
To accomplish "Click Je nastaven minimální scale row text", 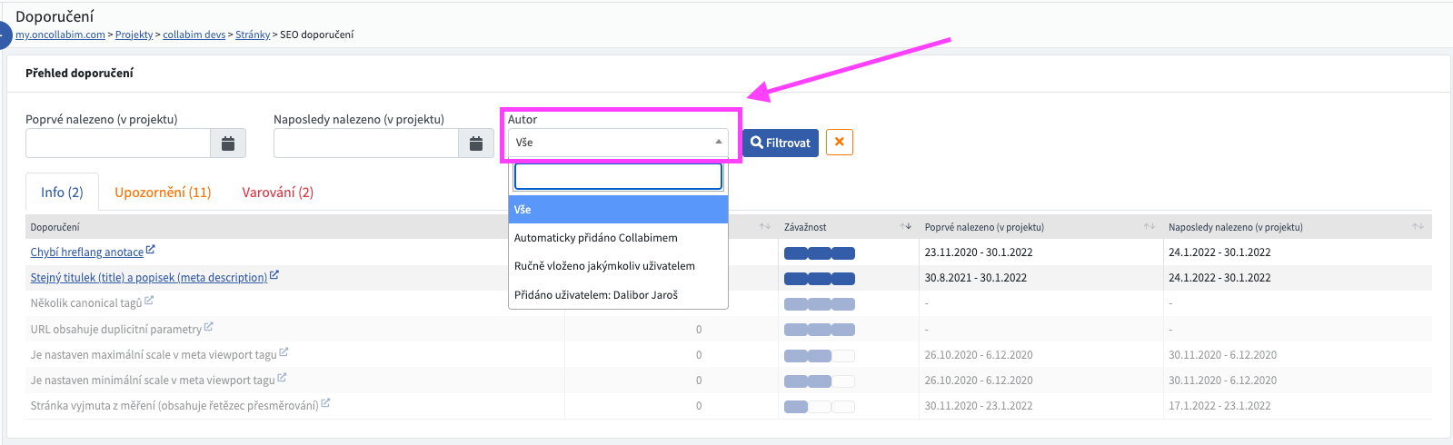I will [x=153, y=381].
